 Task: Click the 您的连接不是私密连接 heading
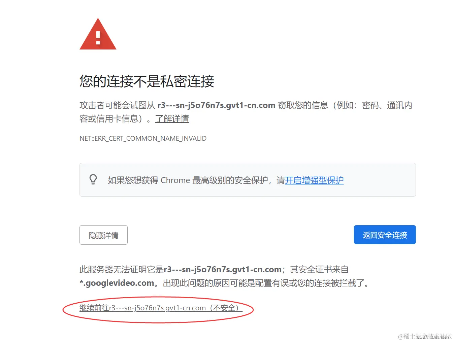(147, 81)
